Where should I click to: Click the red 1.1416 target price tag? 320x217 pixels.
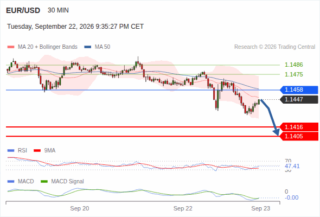tap(299, 127)
